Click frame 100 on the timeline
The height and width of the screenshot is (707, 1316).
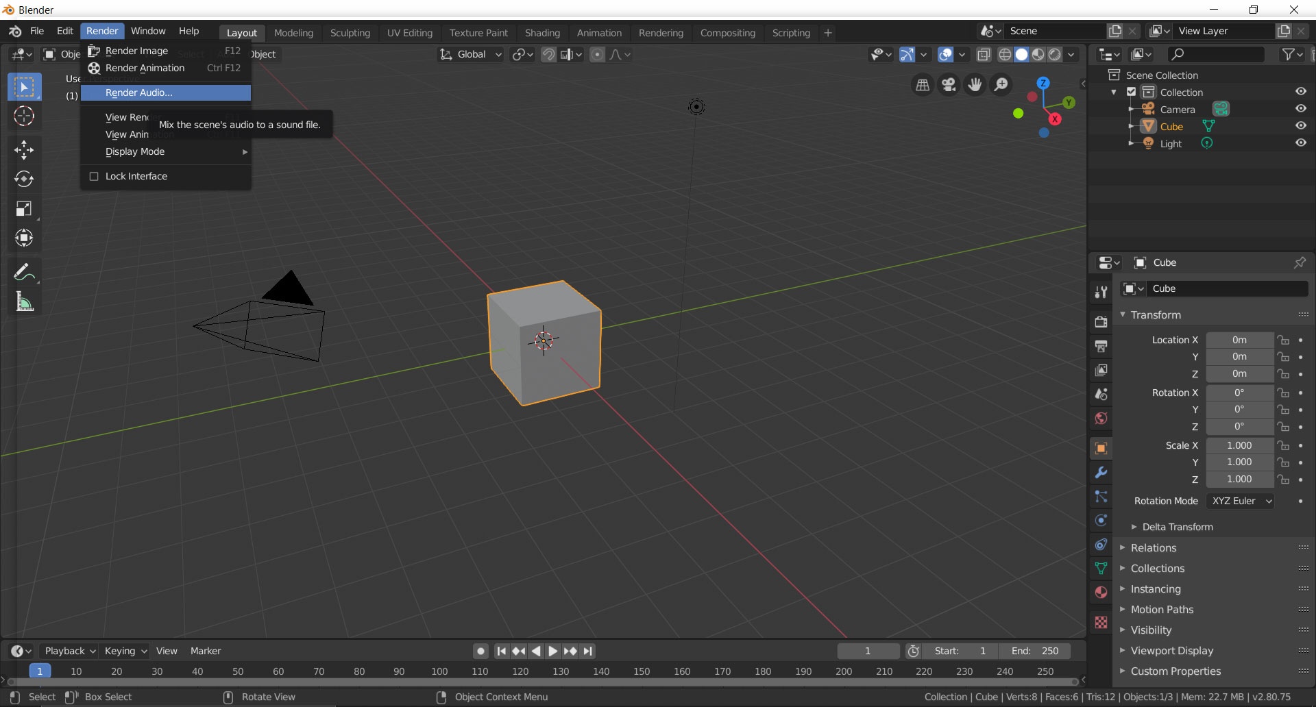coord(439,671)
